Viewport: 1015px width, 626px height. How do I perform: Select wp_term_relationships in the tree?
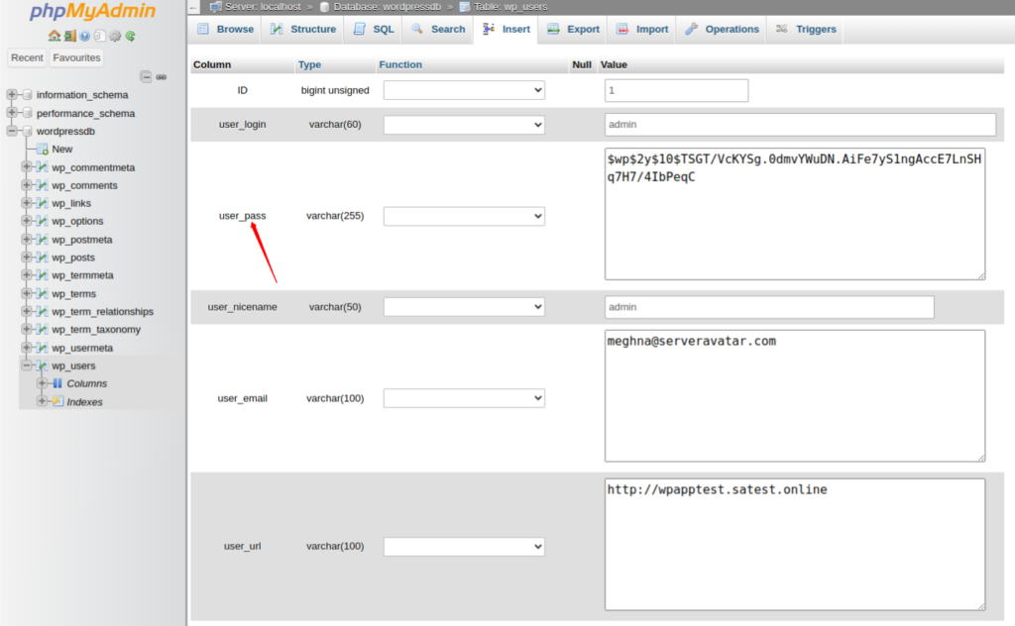point(102,312)
